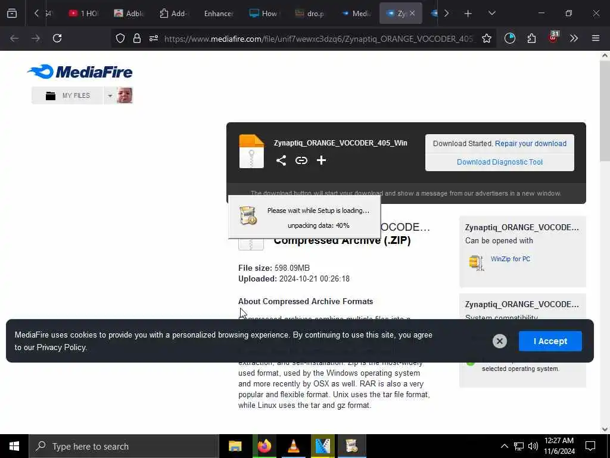Click the setup installer icon in dialog

coord(248,215)
